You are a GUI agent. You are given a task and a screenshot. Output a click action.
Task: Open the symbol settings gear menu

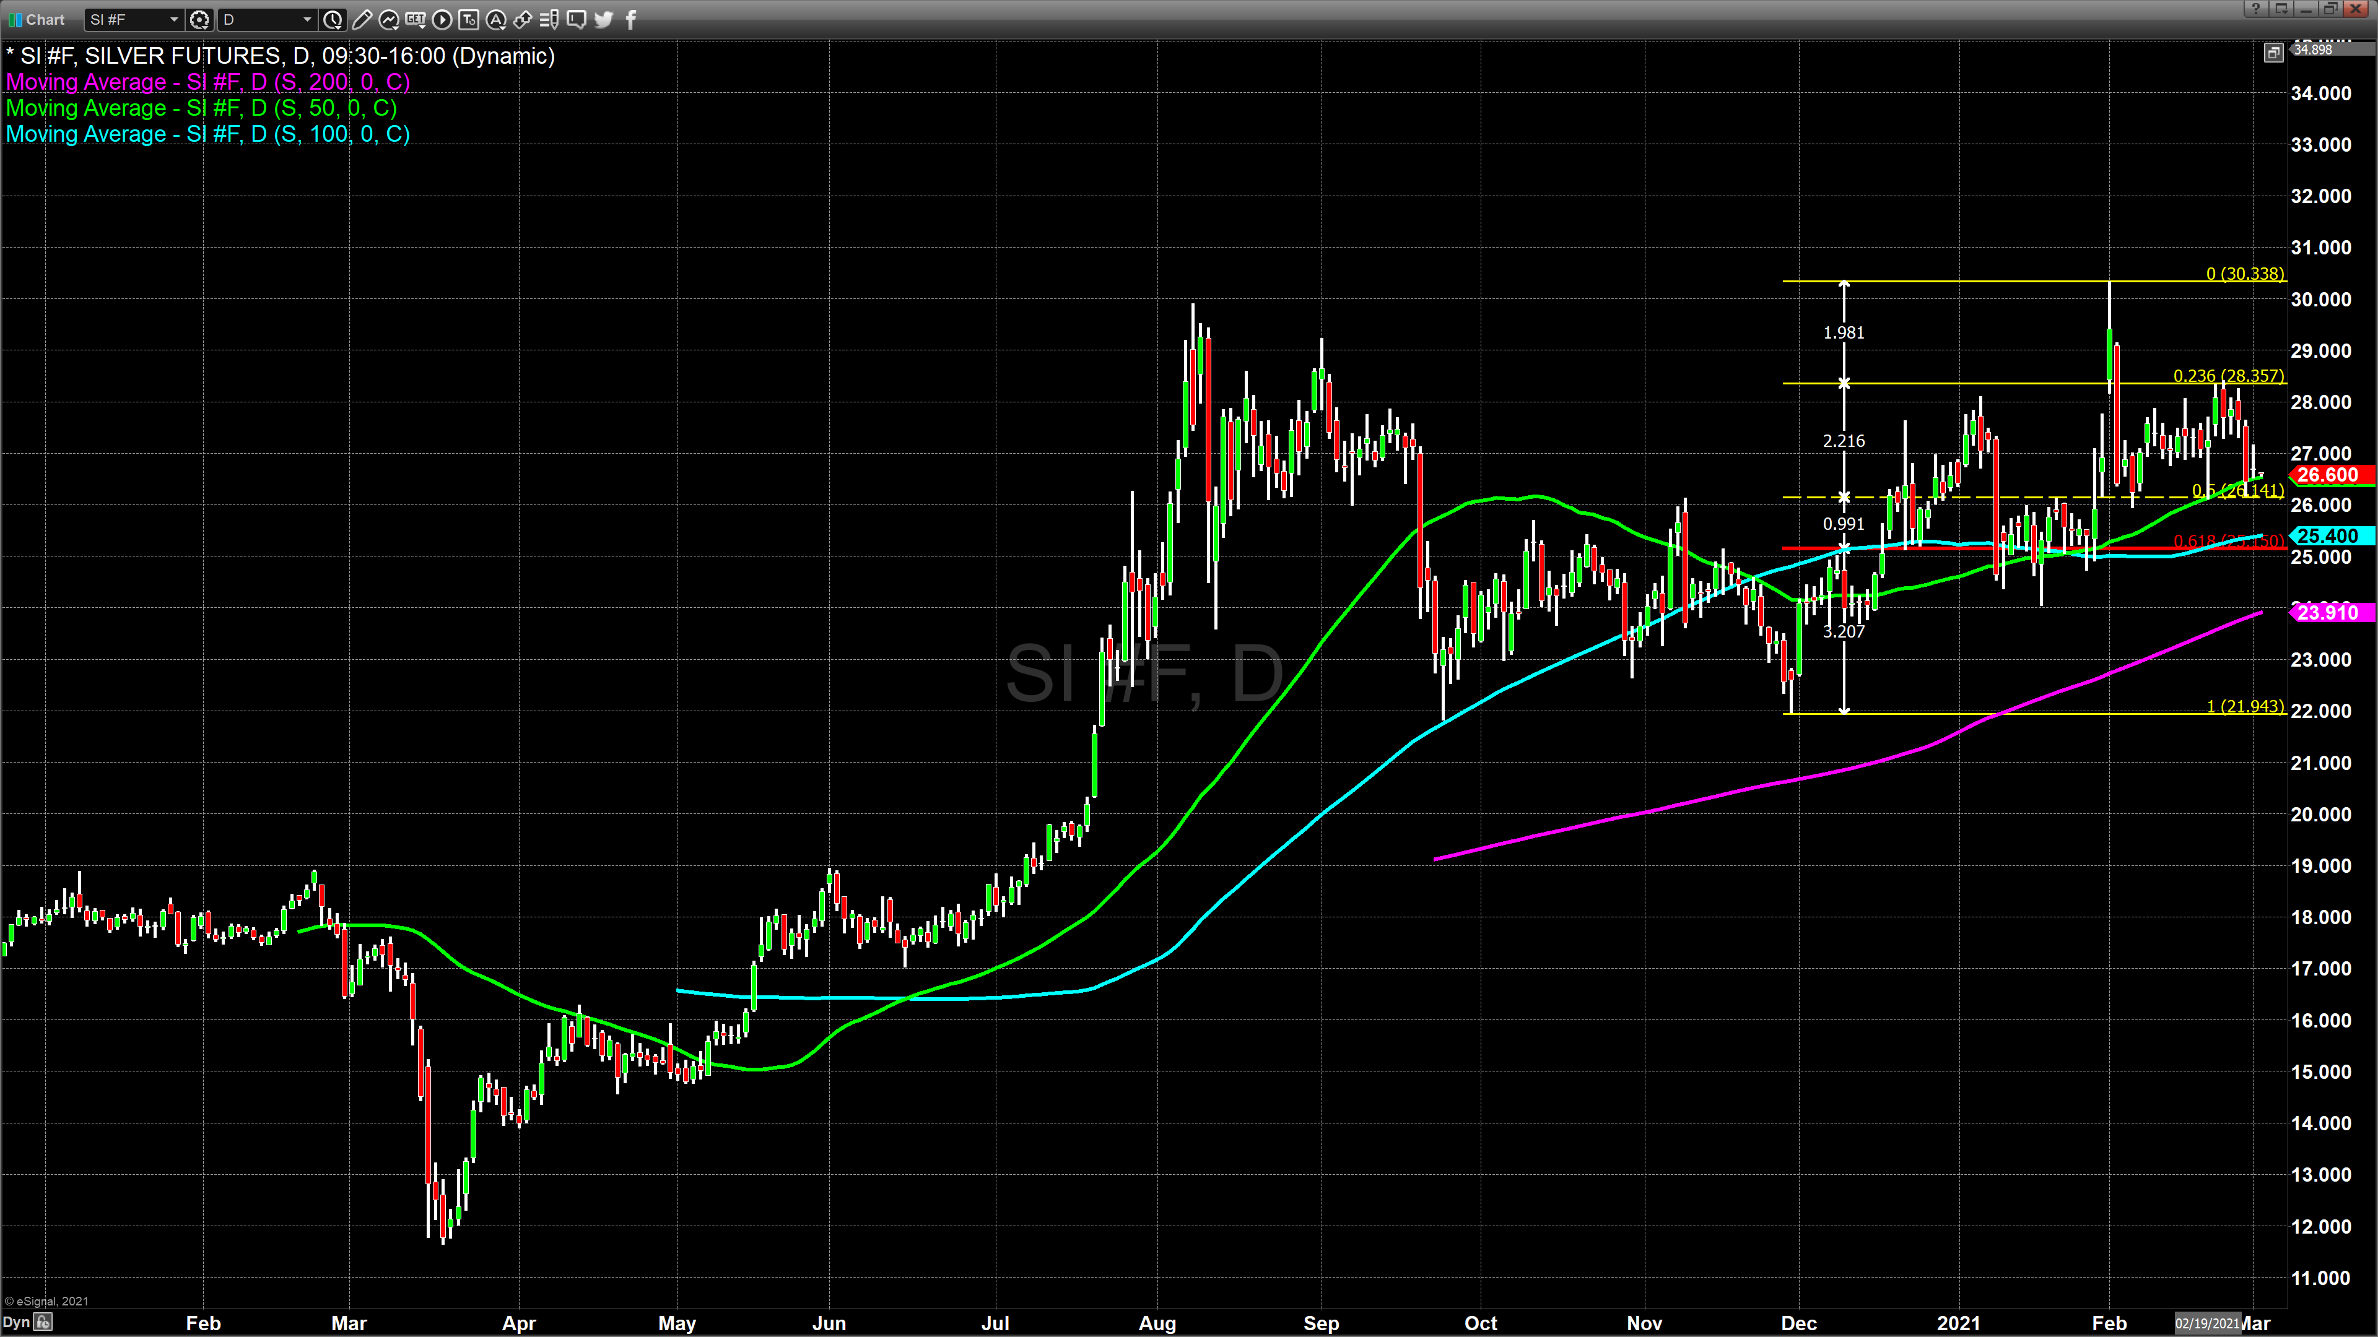199,19
